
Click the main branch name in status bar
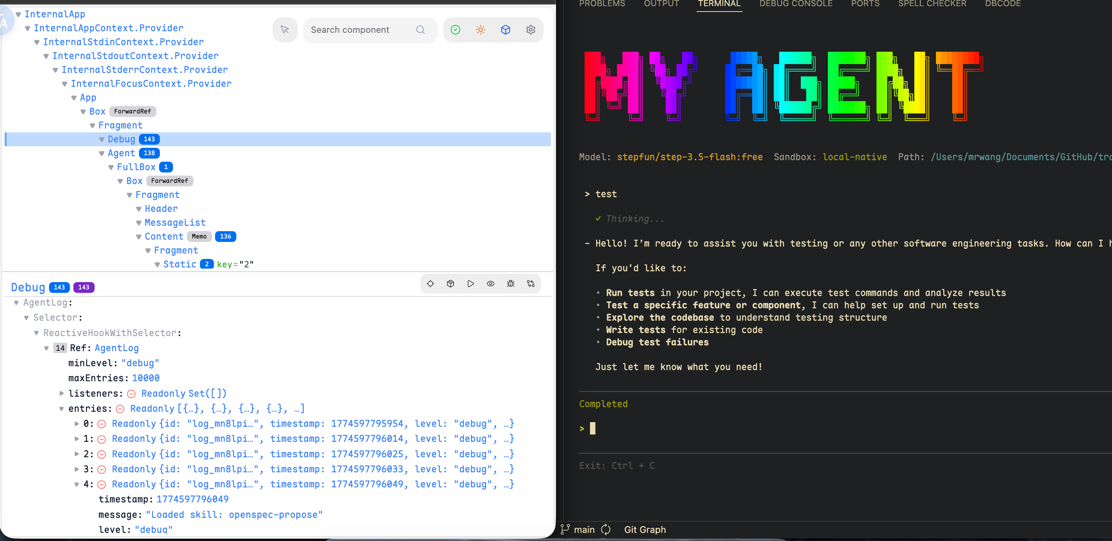coord(584,529)
